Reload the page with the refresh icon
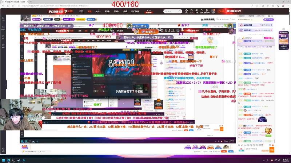This screenshot has width=291, height=163. pos(8,6)
